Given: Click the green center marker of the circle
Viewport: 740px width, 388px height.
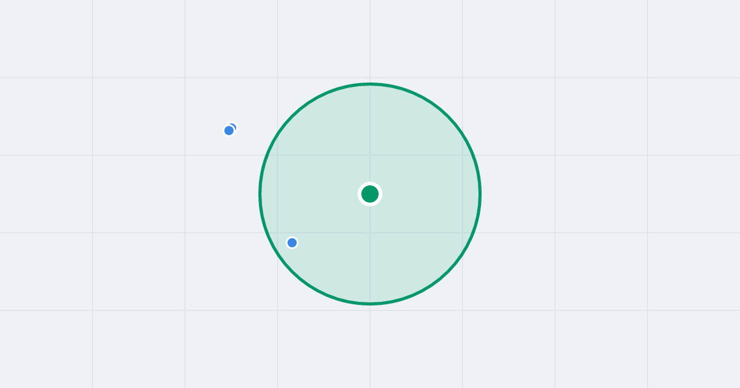Looking at the screenshot, I should 370,194.
